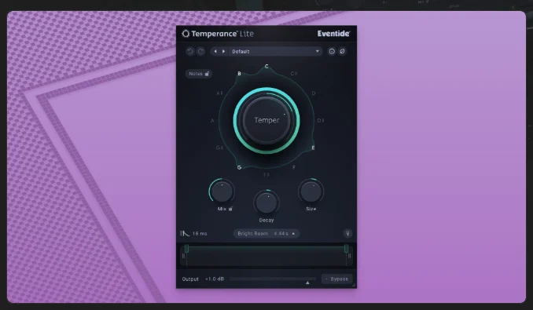Click the right edge grip of the spectrum display

(x=350, y=256)
